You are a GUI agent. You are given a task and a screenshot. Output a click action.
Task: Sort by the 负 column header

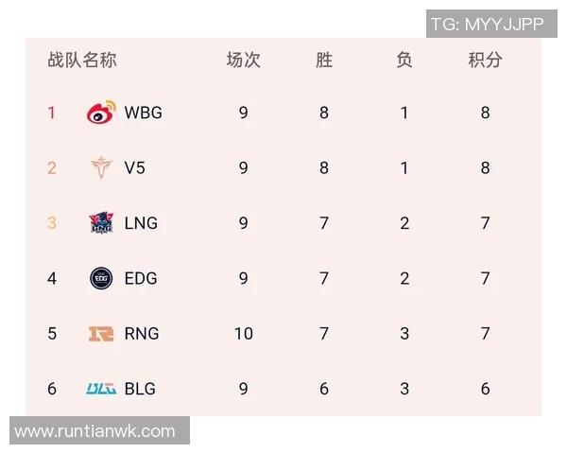(404, 61)
